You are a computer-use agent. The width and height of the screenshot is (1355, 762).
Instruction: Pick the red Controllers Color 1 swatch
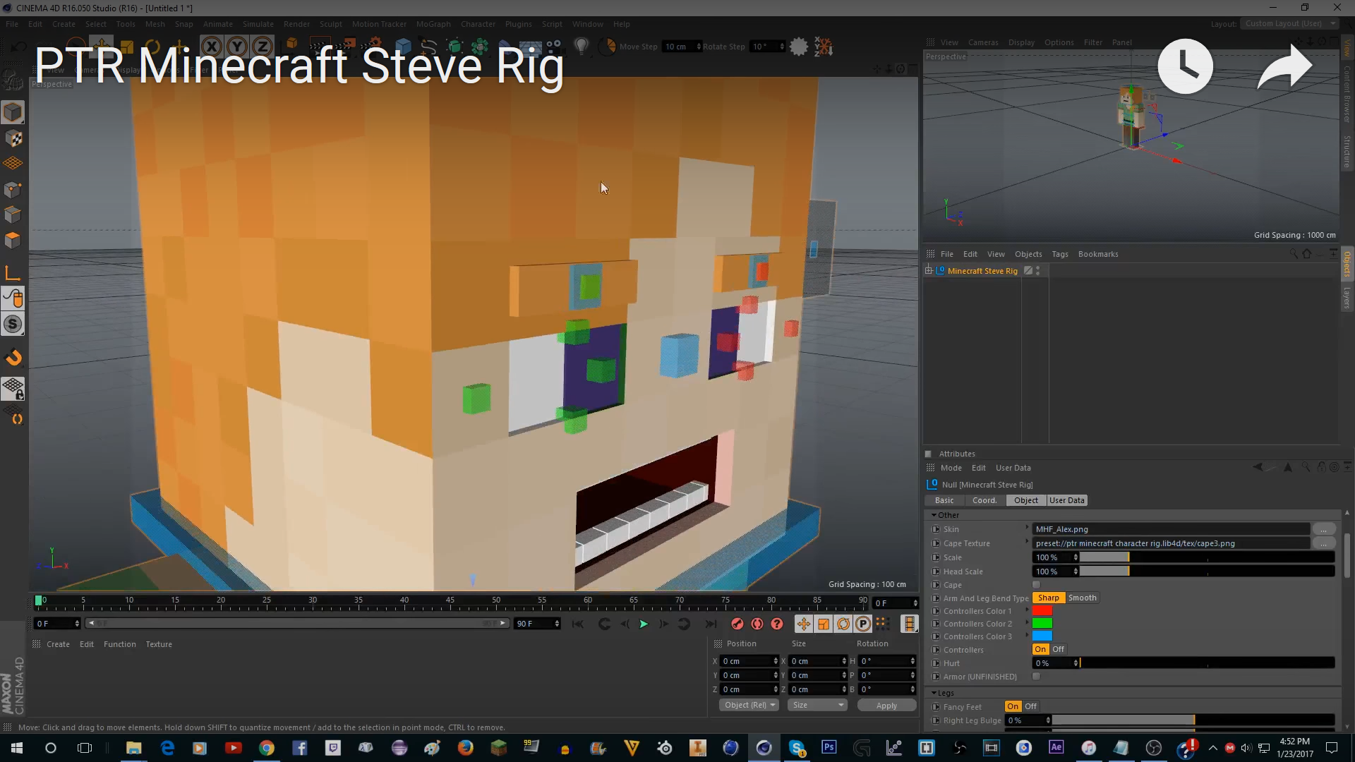coord(1042,611)
